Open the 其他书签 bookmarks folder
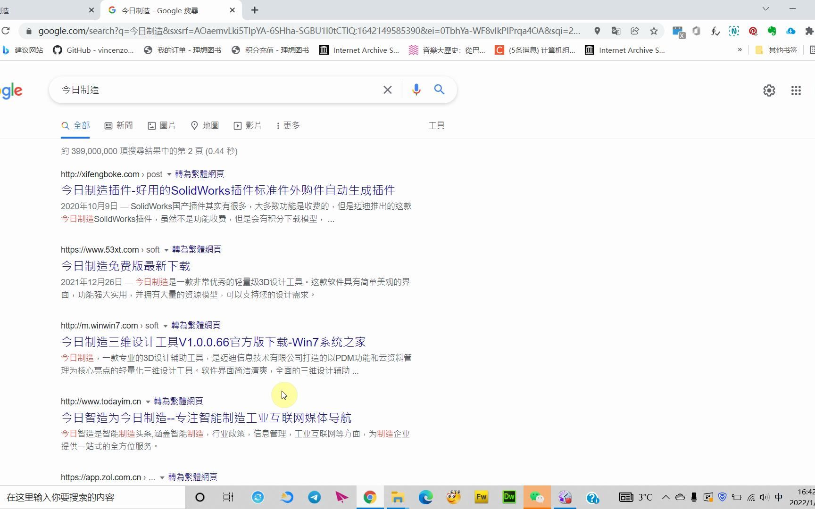The height and width of the screenshot is (509, 815). [776, 50]
